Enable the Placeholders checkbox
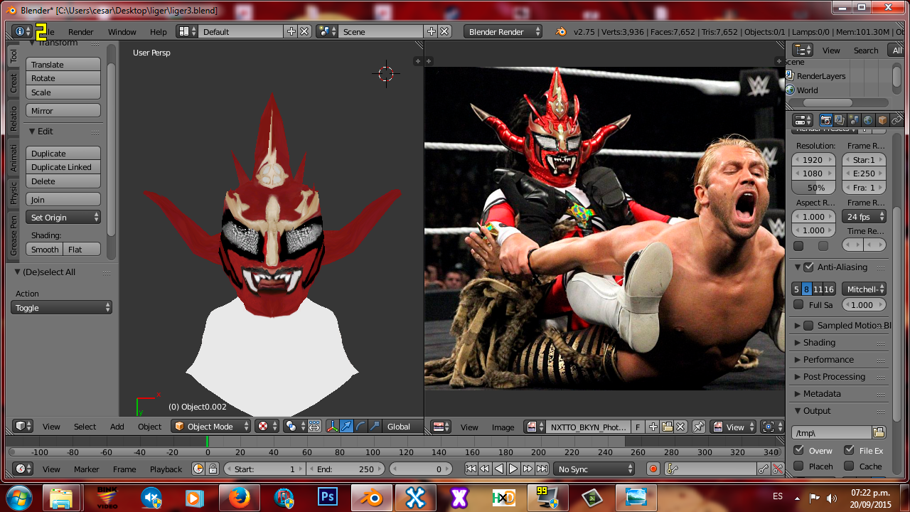Viewport: 910px width, 512px height. pos(798,466)
